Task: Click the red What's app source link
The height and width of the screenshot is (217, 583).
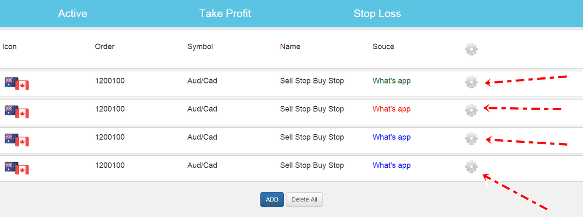Action: tap(391, 109)
